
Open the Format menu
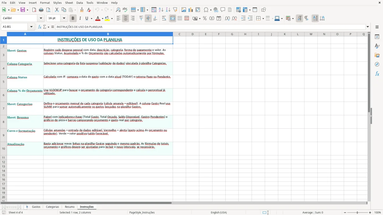45,3
